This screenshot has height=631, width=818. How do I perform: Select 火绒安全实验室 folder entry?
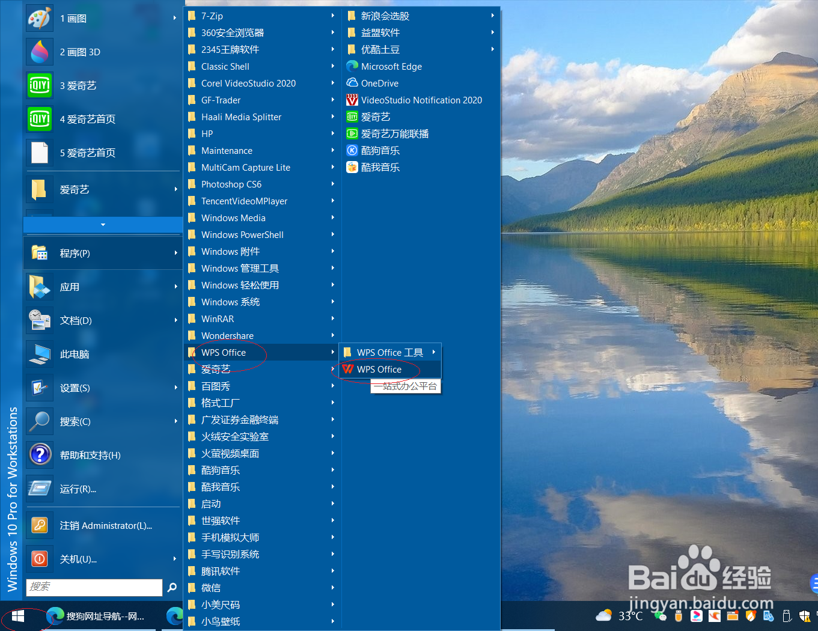pos(263,436)
